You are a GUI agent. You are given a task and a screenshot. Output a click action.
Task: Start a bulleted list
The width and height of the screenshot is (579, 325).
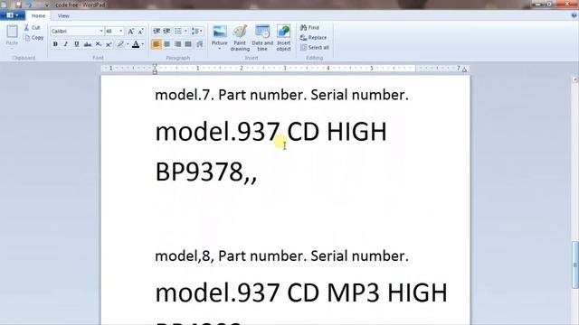pyautogui.click(x=178, y=32)
